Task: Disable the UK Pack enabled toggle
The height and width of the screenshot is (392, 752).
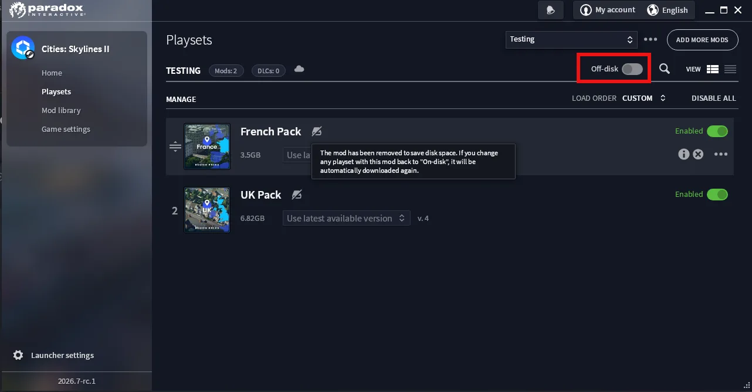Action: pyautogui.click(x=717, y=195)
